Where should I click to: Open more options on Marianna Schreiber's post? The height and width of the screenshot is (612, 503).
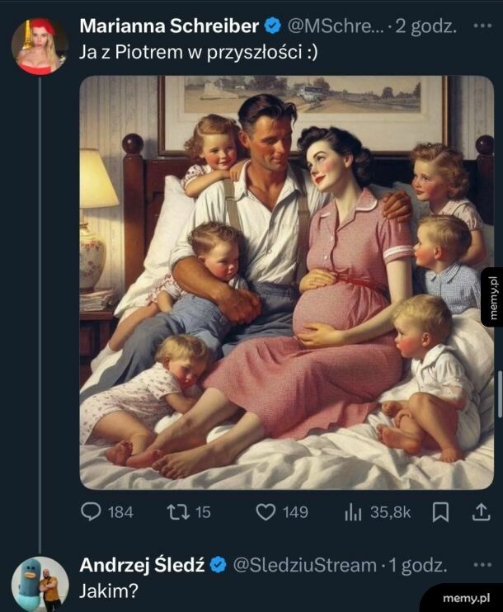click(x=482, y=26)
